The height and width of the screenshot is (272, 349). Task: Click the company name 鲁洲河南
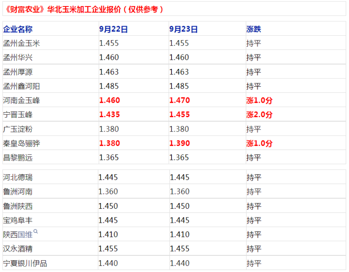(18, 191)
